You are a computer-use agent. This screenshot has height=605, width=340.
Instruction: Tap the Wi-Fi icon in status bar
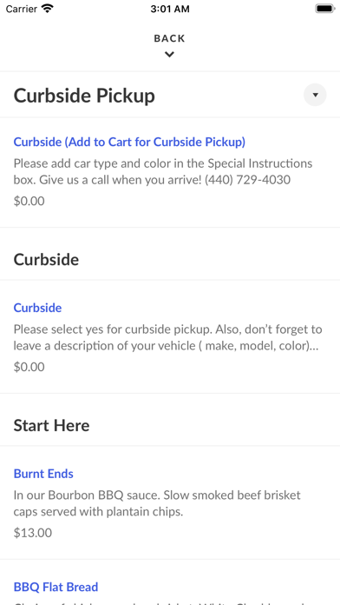click(x=48, y=9)
